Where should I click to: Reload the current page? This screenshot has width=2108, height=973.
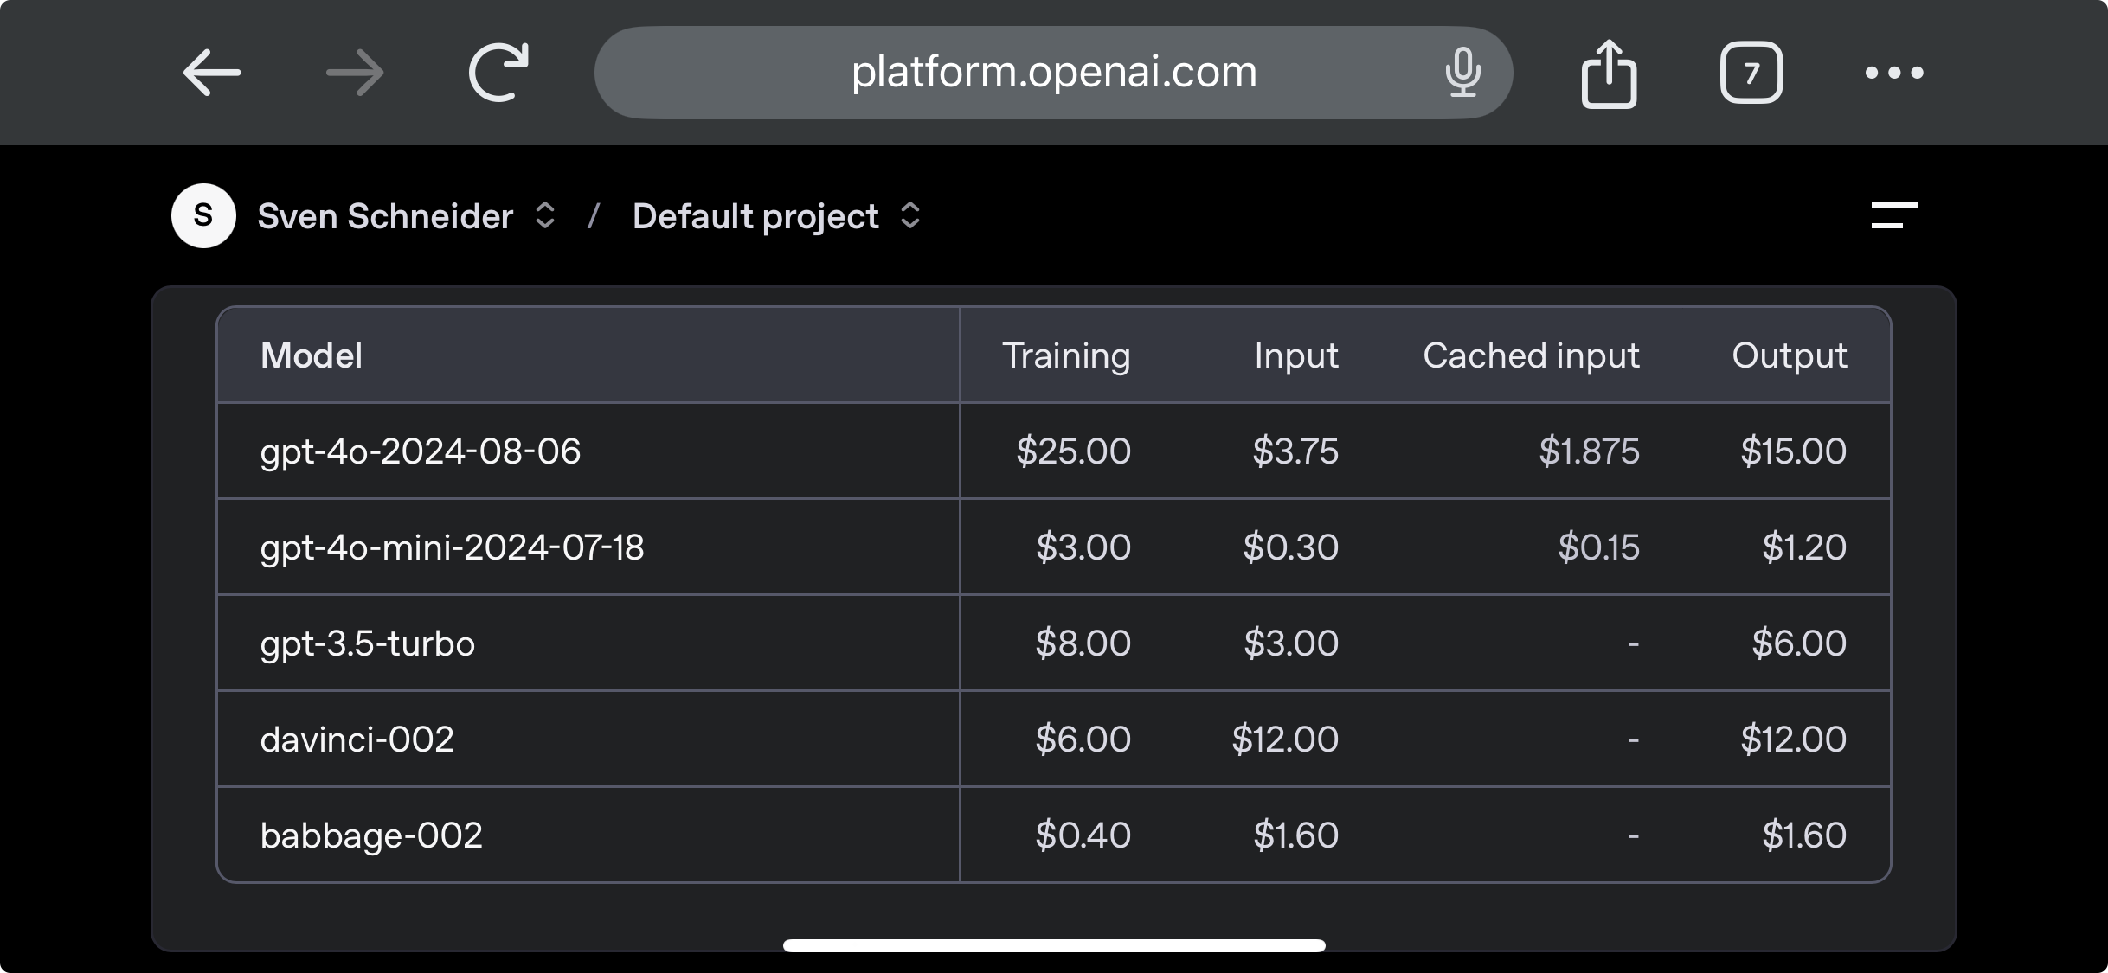498,73
